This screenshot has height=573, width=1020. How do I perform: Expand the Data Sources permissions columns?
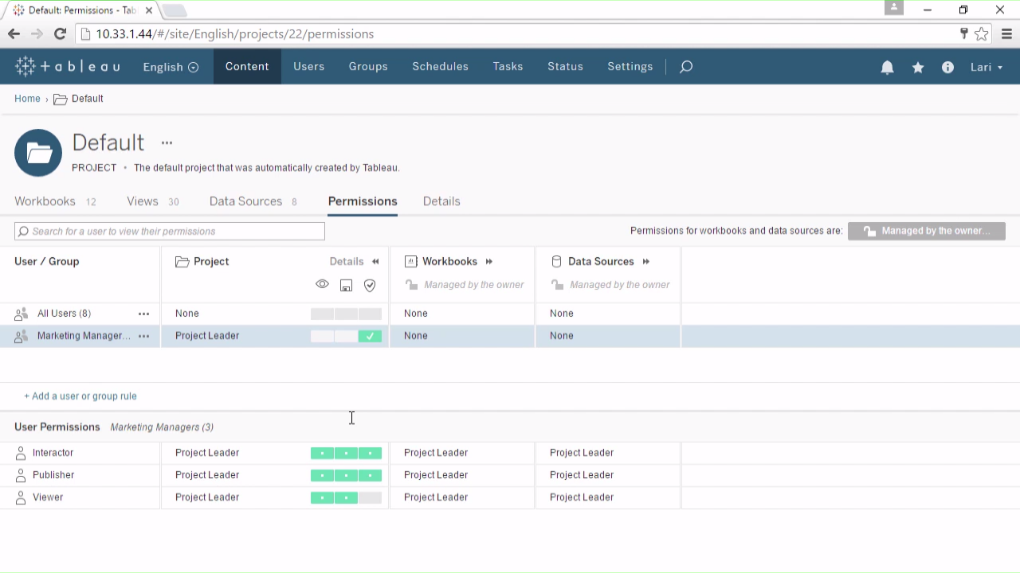(x=646, y=261)
